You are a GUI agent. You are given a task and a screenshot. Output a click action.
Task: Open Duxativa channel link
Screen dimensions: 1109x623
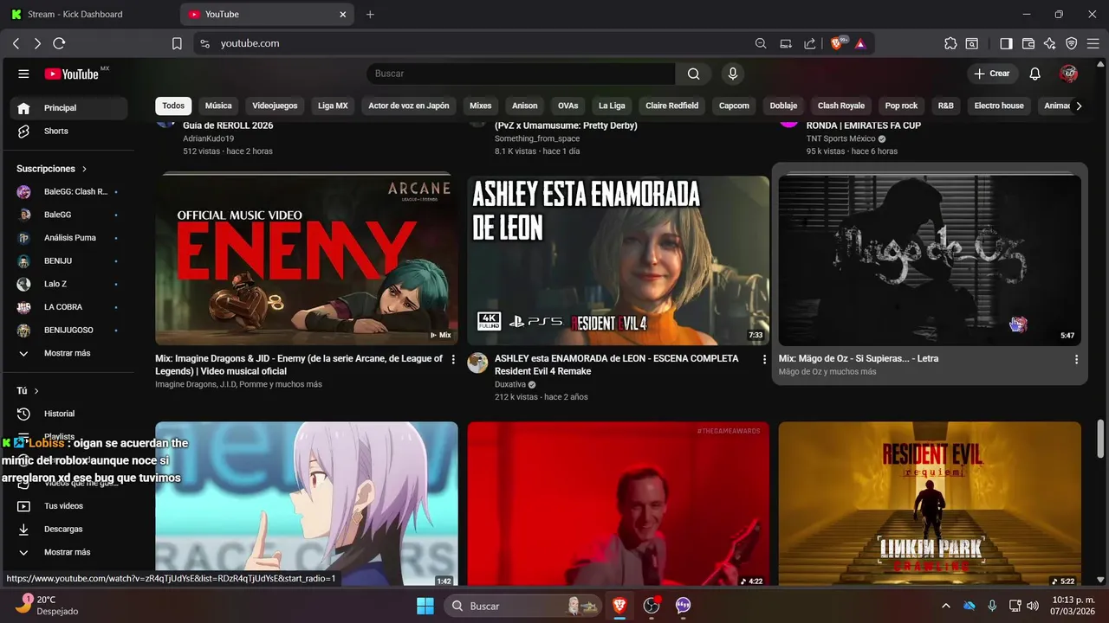coord(510,384)
